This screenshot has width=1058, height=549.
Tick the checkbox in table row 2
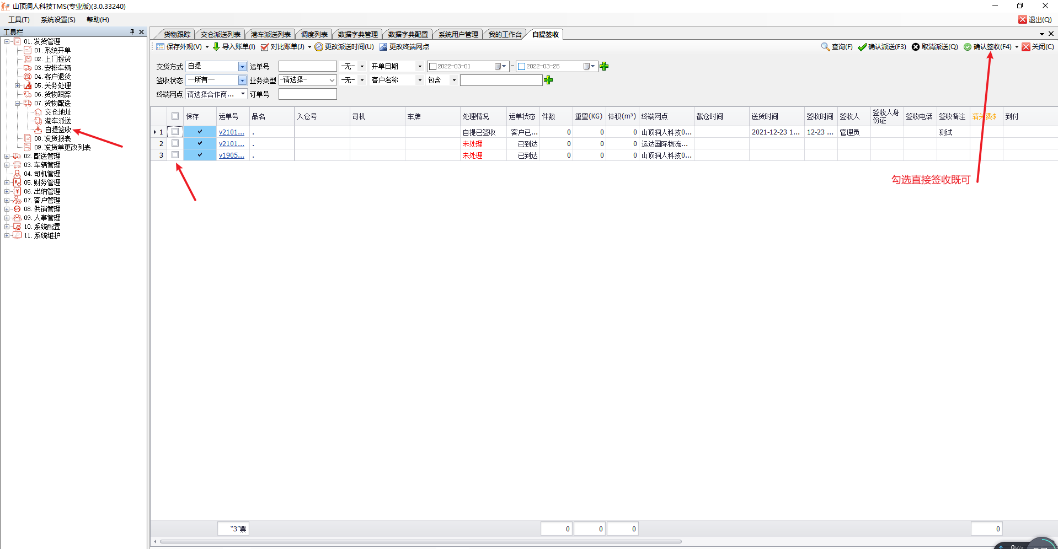[175, 143]
